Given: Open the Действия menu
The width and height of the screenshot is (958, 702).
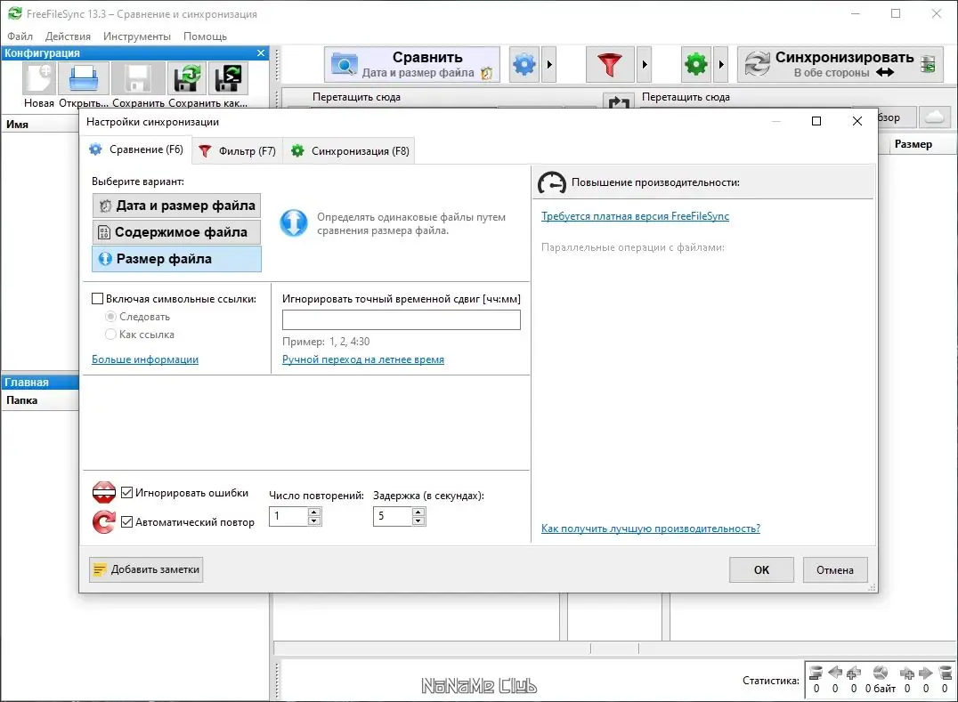Looking at the screenshot, I should pyautogui.click(x=68, y=36).
